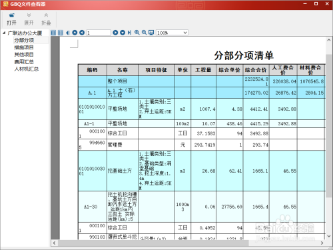This screenshot has width=333, height=250.
Task: Select 费用汇总 in the tree
Action: coord(24,62)
